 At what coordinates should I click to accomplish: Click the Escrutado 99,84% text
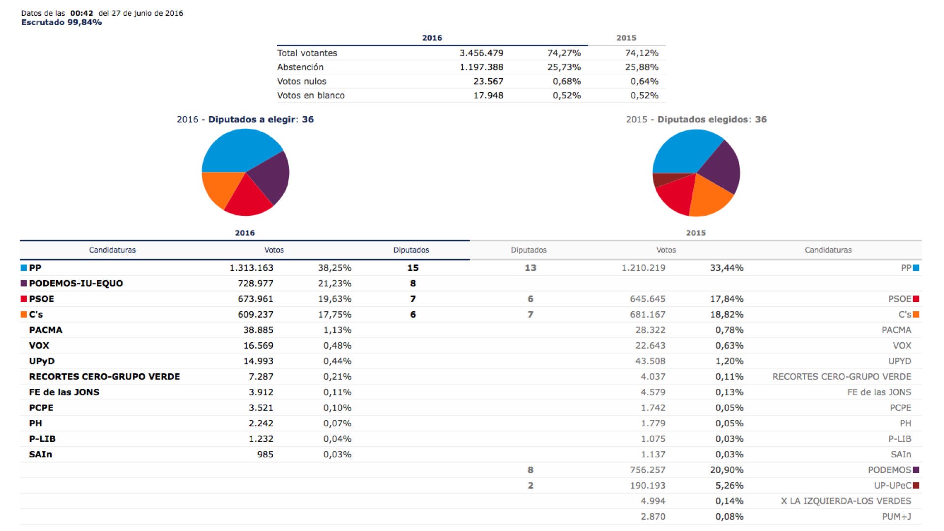(x=61, y=23)
